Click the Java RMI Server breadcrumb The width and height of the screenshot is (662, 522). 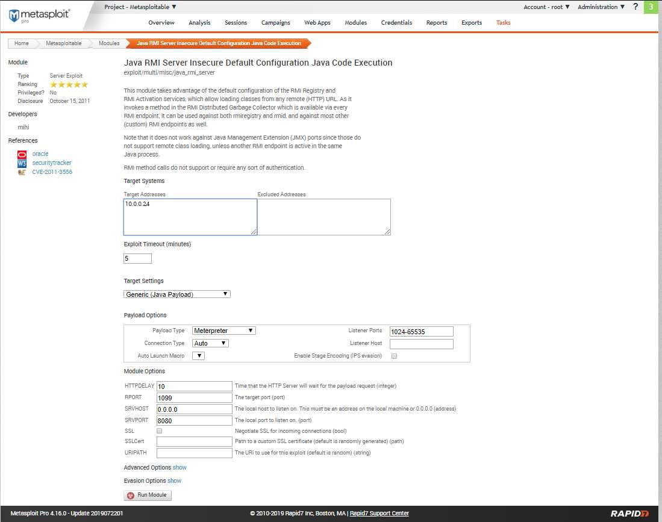point(219,43)
